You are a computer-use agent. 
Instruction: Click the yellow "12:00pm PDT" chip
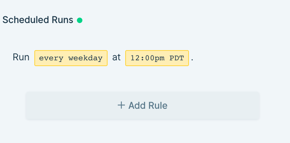click(x=157, y=58)
